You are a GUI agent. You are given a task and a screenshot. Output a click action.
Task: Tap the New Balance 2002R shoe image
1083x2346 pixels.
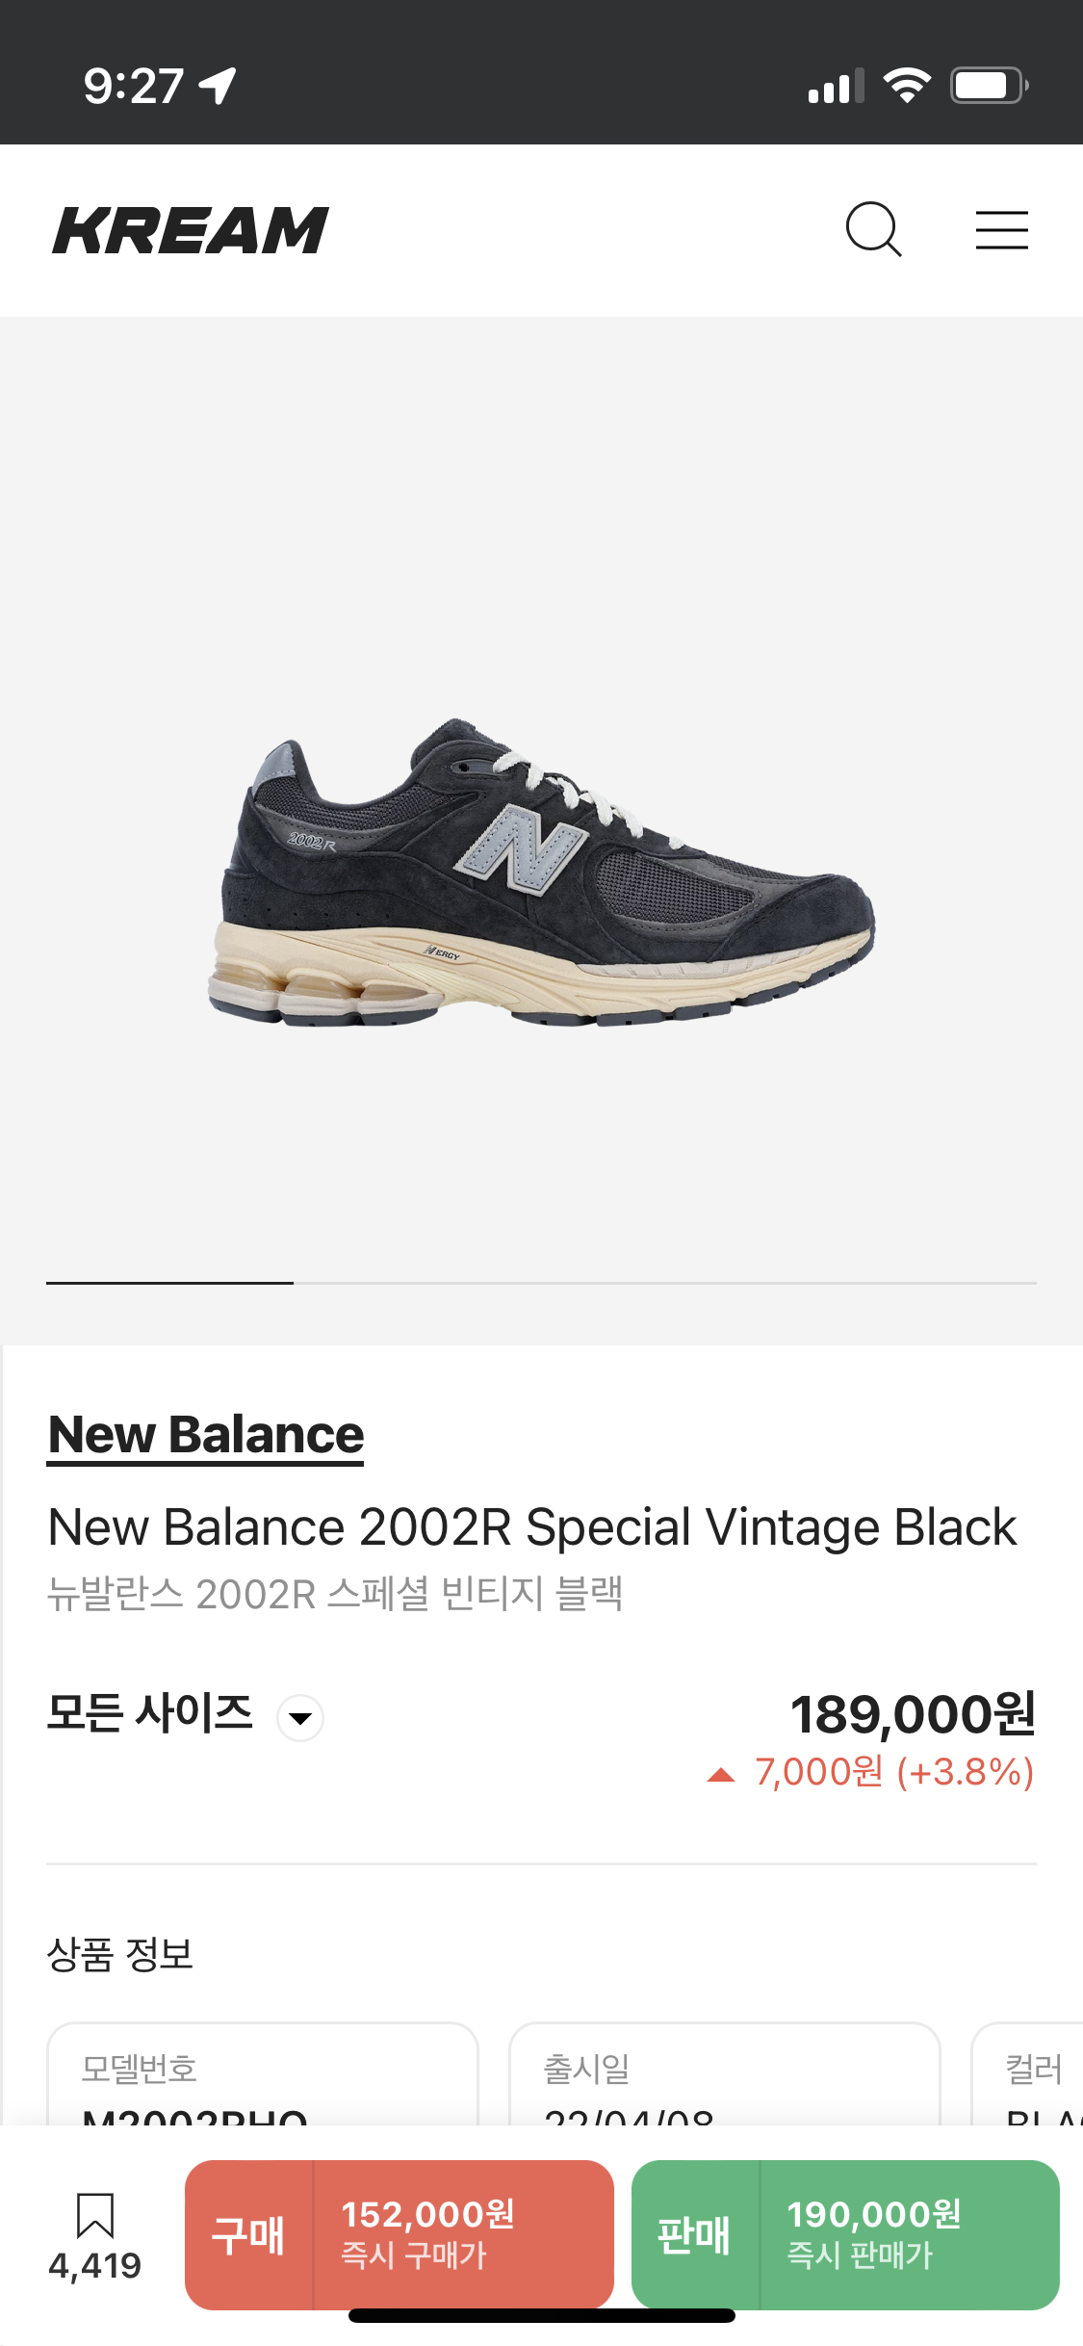pyautogui.click(x=541, y=872)
